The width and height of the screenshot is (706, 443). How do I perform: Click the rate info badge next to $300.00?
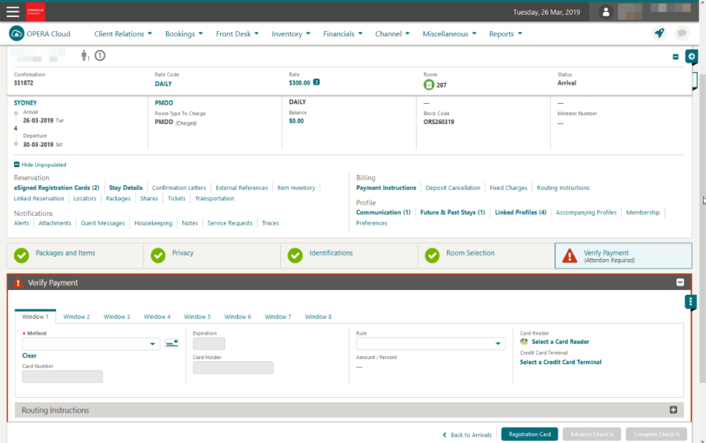(x=316, y=83)
